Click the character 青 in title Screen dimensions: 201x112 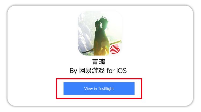click(95, 62)
